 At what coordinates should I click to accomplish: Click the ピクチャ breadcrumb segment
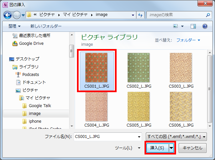coord(47,15)
